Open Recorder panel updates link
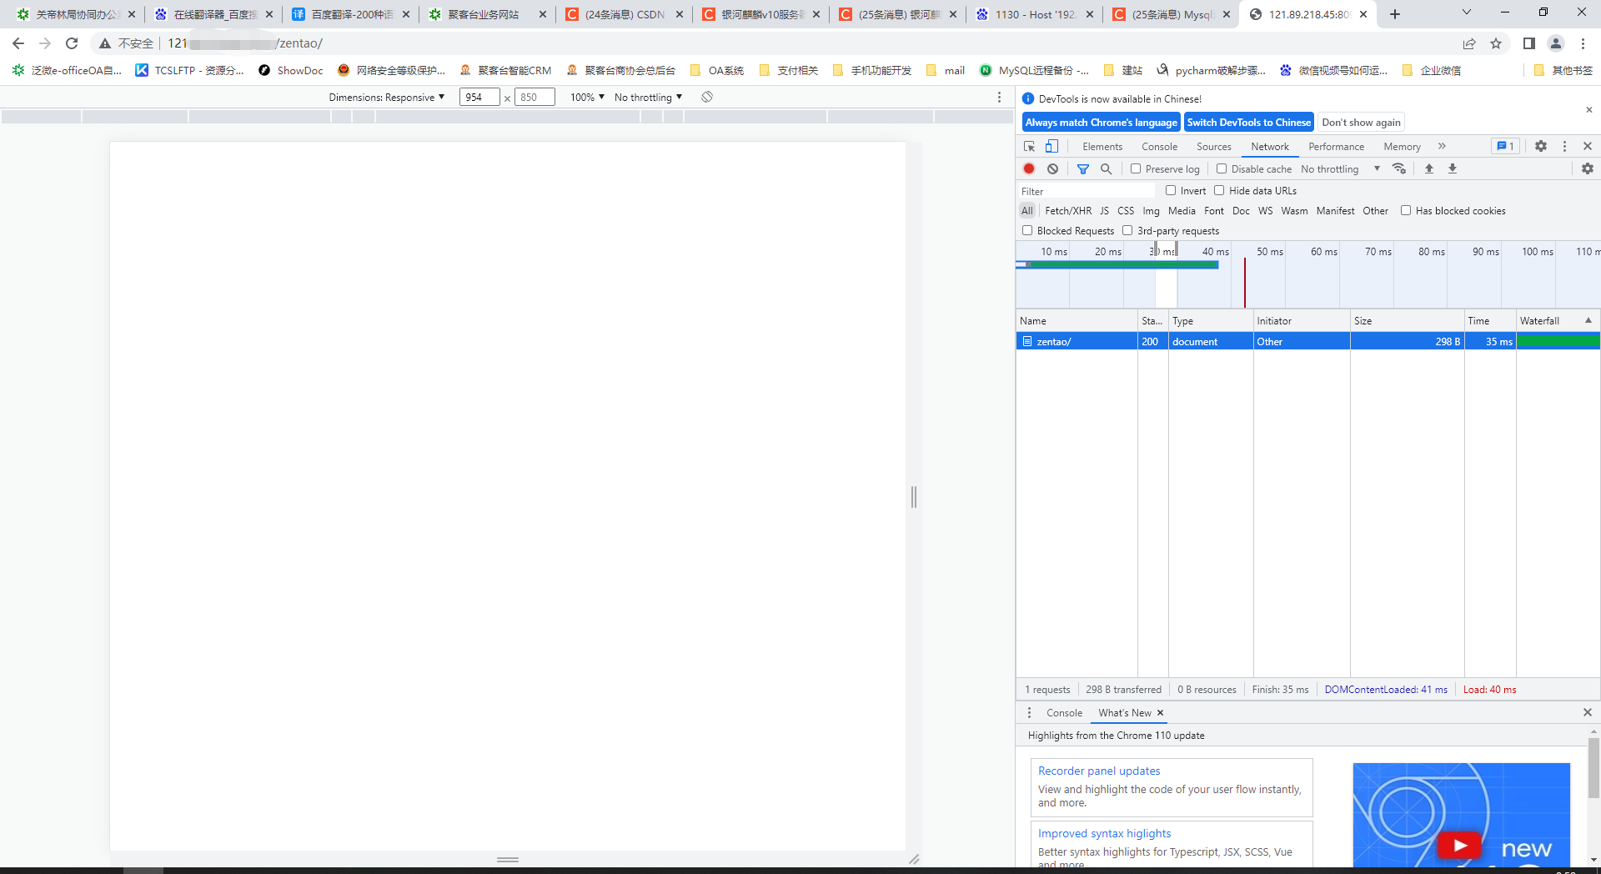The image size is (1601, 874). [x=1099, y=771]
